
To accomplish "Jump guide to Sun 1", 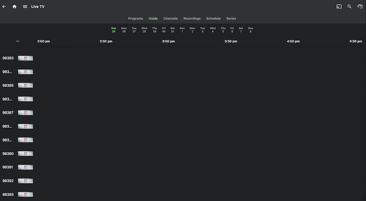I will pos(182,30).
